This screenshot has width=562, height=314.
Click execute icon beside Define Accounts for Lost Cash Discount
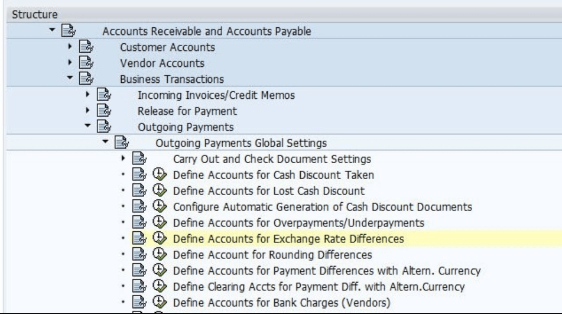pyautogui.click(x=158, y=191)
